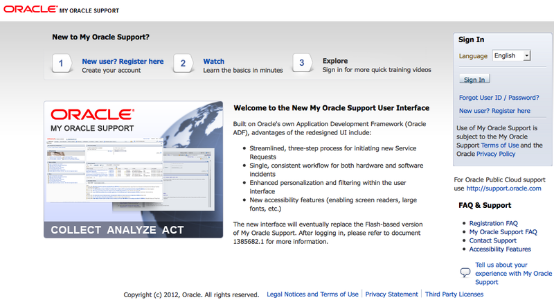Click the 'Welcome to the New My Oracle Support' heading
Viewport: 554px width, 300px height.
(332, 108)
